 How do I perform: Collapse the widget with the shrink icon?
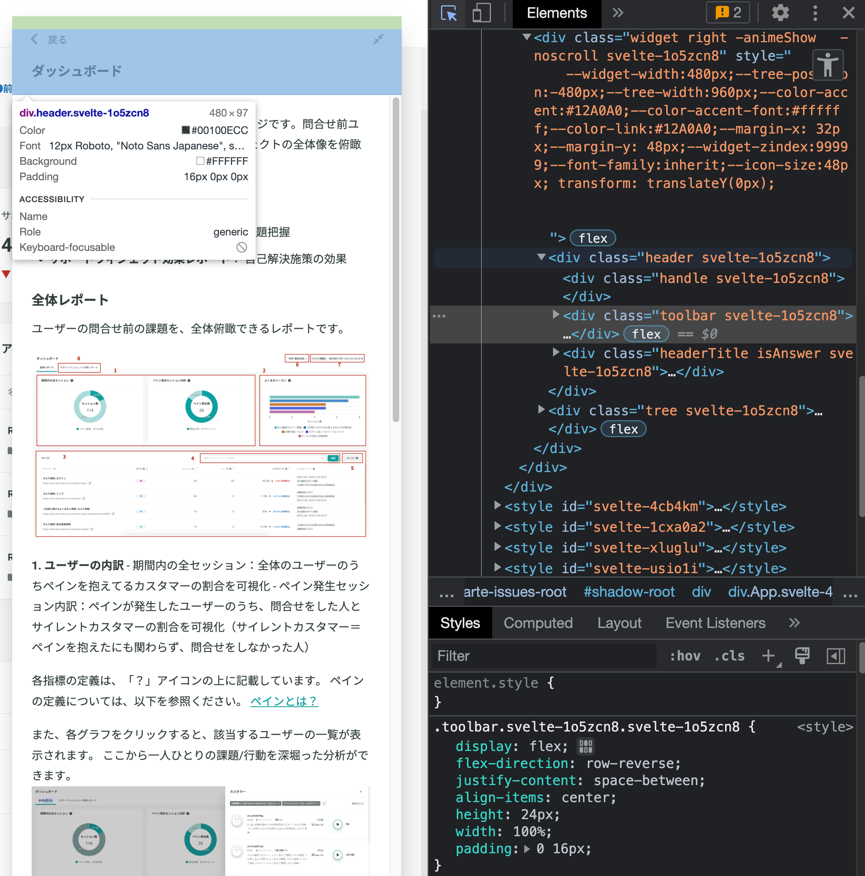379,39
